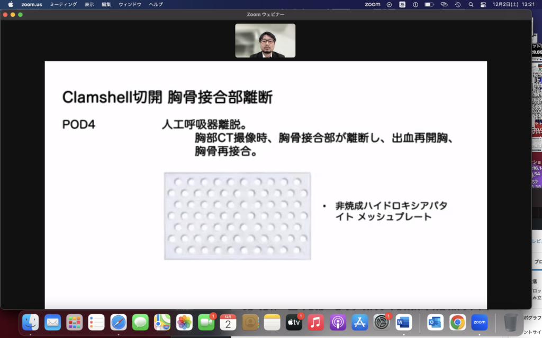
Task: Open the ミーティング menu
Action: pyautogui.click(x=63, y=4)
